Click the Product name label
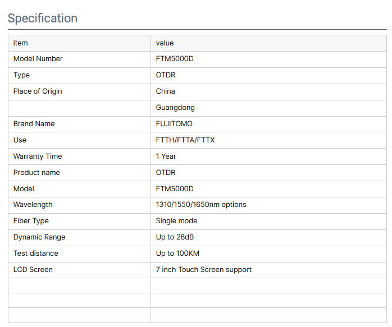Viewport: 392px width, 327px height. point(37,173)
